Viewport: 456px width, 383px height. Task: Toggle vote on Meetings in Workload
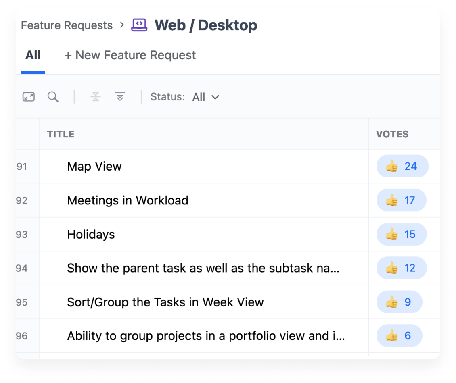click(401, 200)
